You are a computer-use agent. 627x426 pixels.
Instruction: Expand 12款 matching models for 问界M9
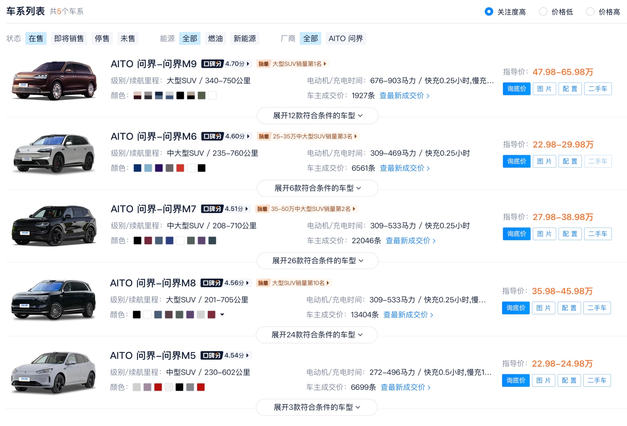pyautogui.click(x=317, y=116)
